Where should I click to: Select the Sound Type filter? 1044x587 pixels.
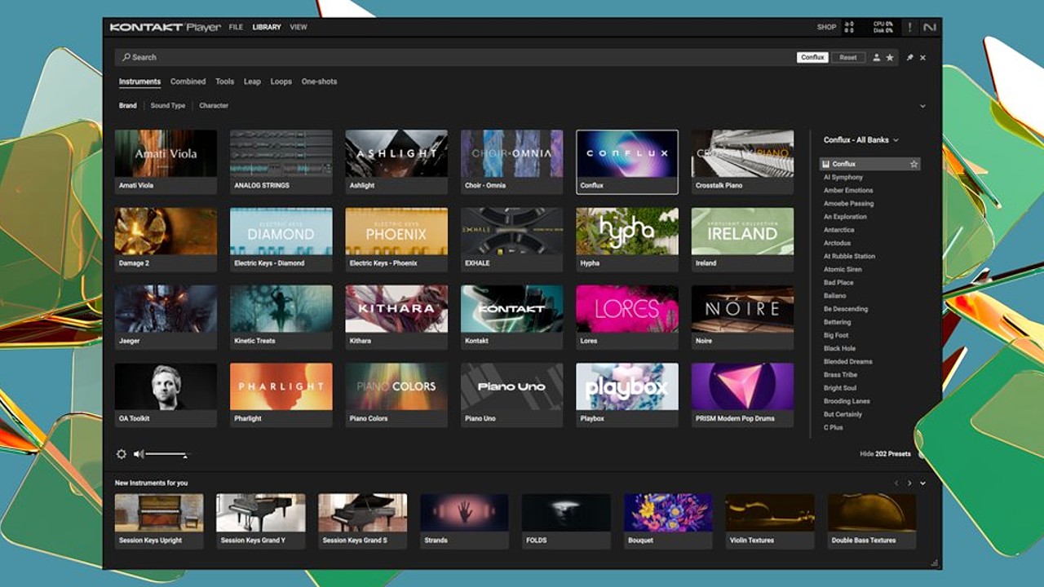168,106
